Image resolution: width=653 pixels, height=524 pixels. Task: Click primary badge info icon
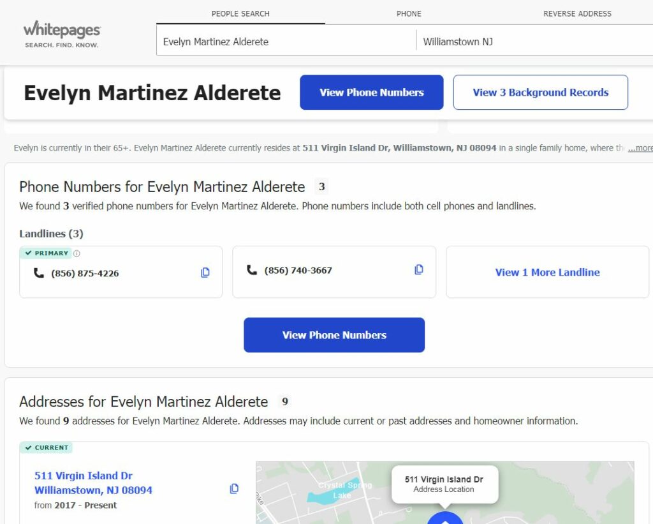pyautogui.click(x=77, y=253)
